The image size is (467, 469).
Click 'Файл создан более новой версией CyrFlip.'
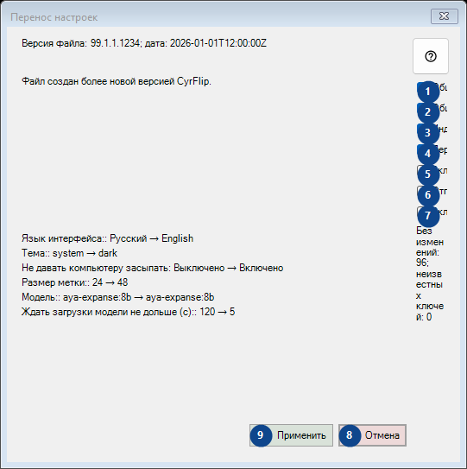pyautogui.click(x=117, y=81)
